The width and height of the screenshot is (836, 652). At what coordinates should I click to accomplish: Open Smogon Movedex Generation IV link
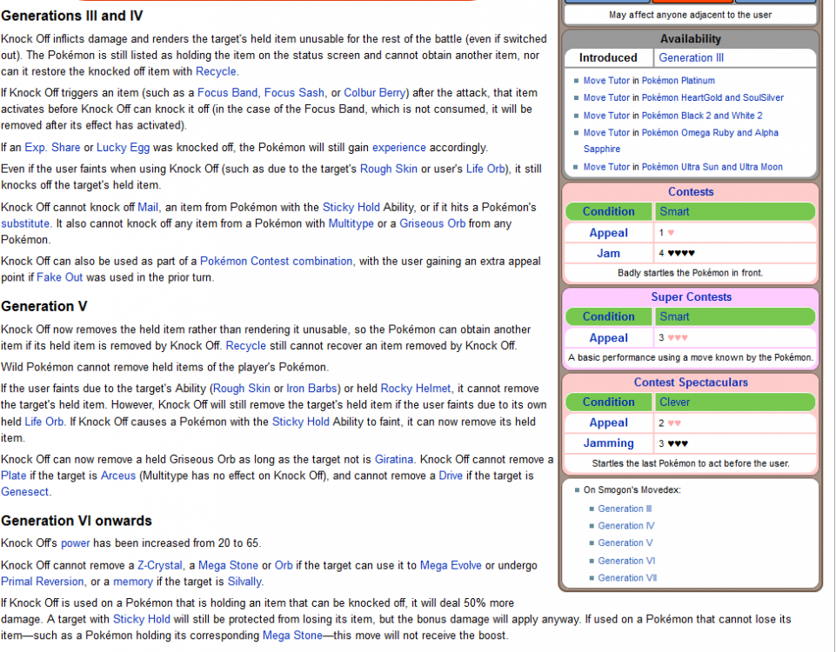click(x=626, y=526)
